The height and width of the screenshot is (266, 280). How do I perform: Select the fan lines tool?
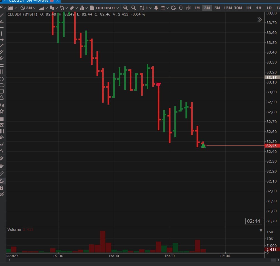2,137
